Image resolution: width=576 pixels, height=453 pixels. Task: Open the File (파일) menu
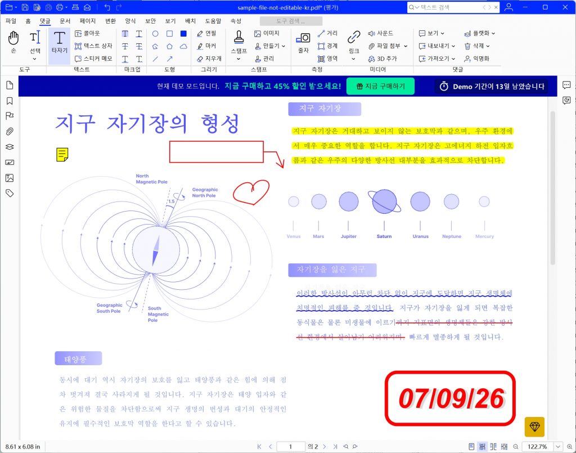11,21
